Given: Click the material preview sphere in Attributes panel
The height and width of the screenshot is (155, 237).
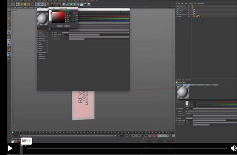Looking at the screenshot, I should [183, 92].
